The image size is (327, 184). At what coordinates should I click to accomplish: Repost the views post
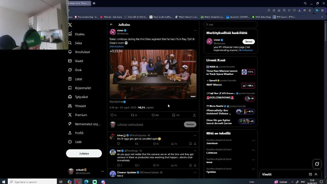[x=132, y=115]
